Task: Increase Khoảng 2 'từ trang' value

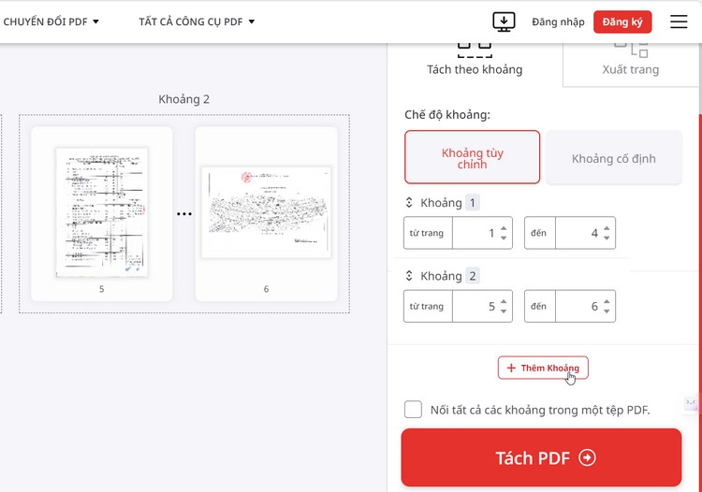Action: pyautogui.click(x=504, y=302)
